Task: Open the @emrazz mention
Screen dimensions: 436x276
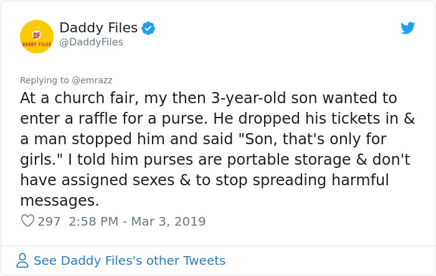Action: point(92,80)
